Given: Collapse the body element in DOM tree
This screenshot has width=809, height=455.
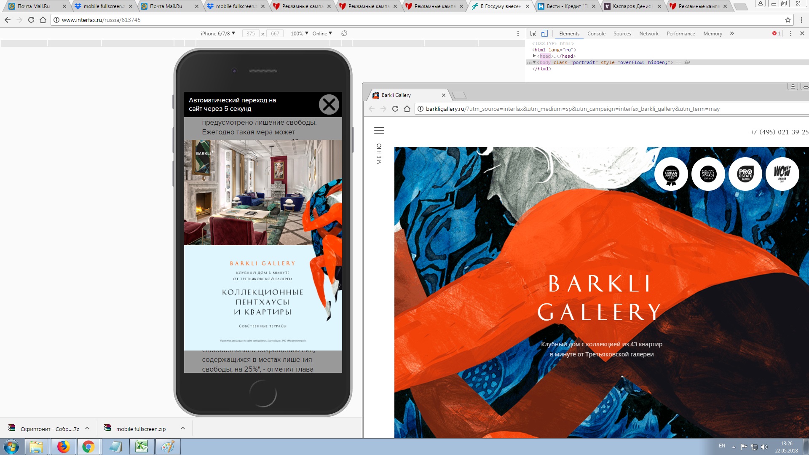Looking at the screenshot, I should [x=534, y=62].
